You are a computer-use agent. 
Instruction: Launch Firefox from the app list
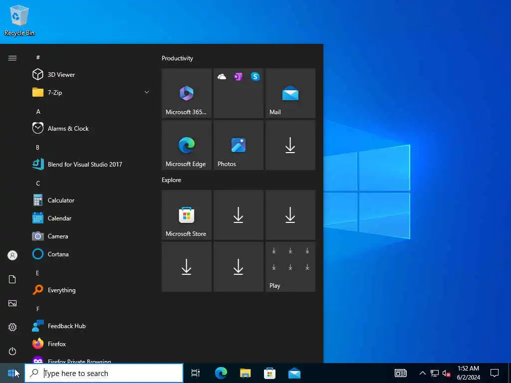(91, 344)
